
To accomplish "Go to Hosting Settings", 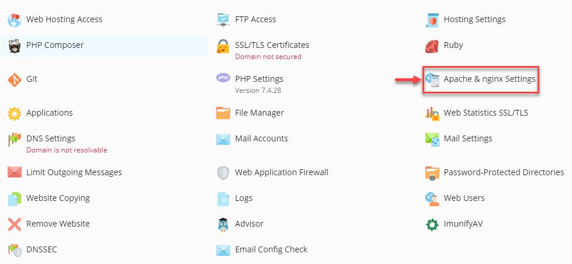I will click(474, 20).
